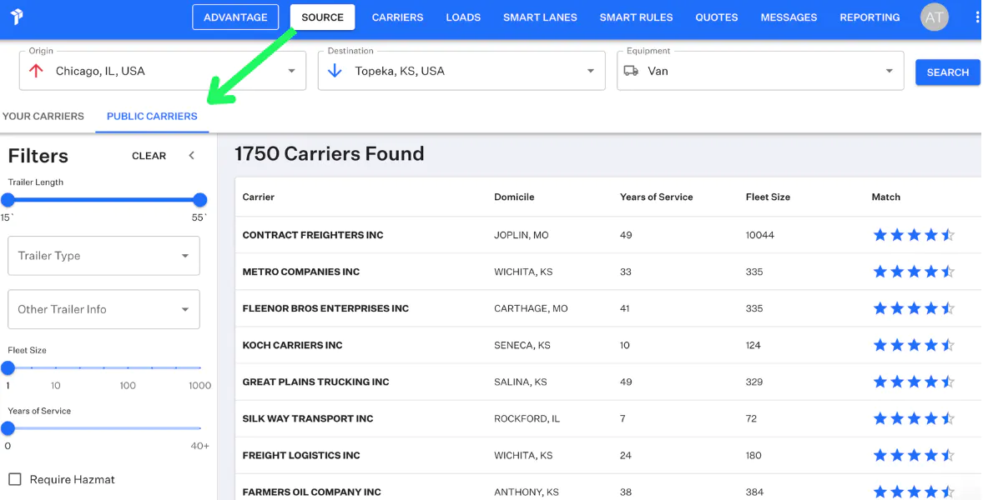Sort by Years of Service column header

pyautogui.click(x=657, y=197)
